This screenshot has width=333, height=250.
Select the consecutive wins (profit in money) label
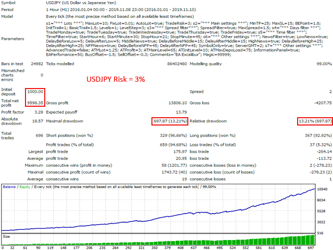tap(79, 165)
